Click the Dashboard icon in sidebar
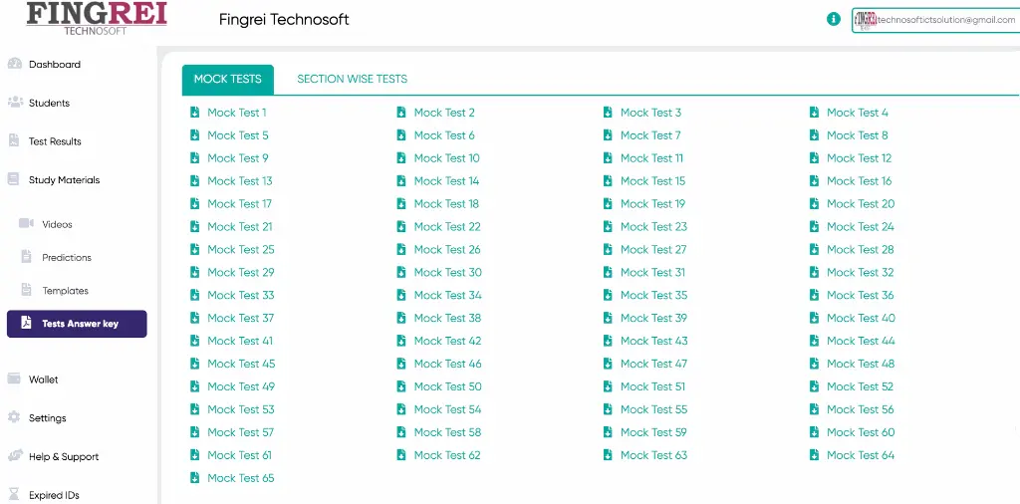Screen dimensions: 1020x504 [x=14, y=65]
